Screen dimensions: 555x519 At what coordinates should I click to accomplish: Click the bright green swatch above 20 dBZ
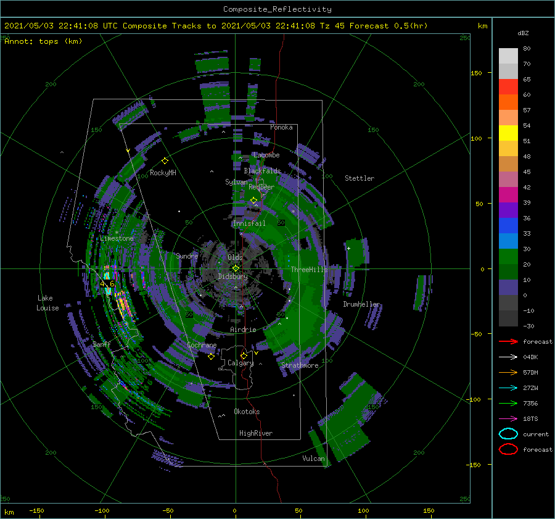508,257
